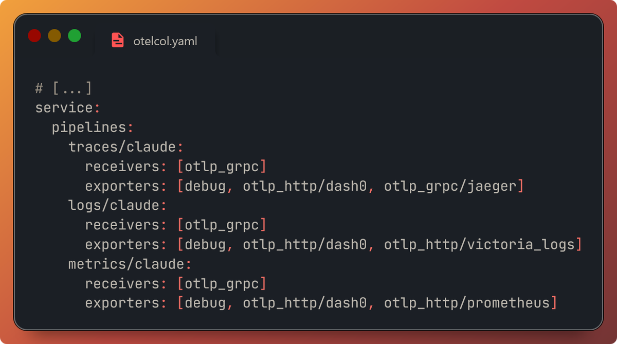The height and width of the screenshot is (344, 617).
Task: Click 'otlp_grpc' receiver under metrics/claude
Action: (x=222, y=283)
